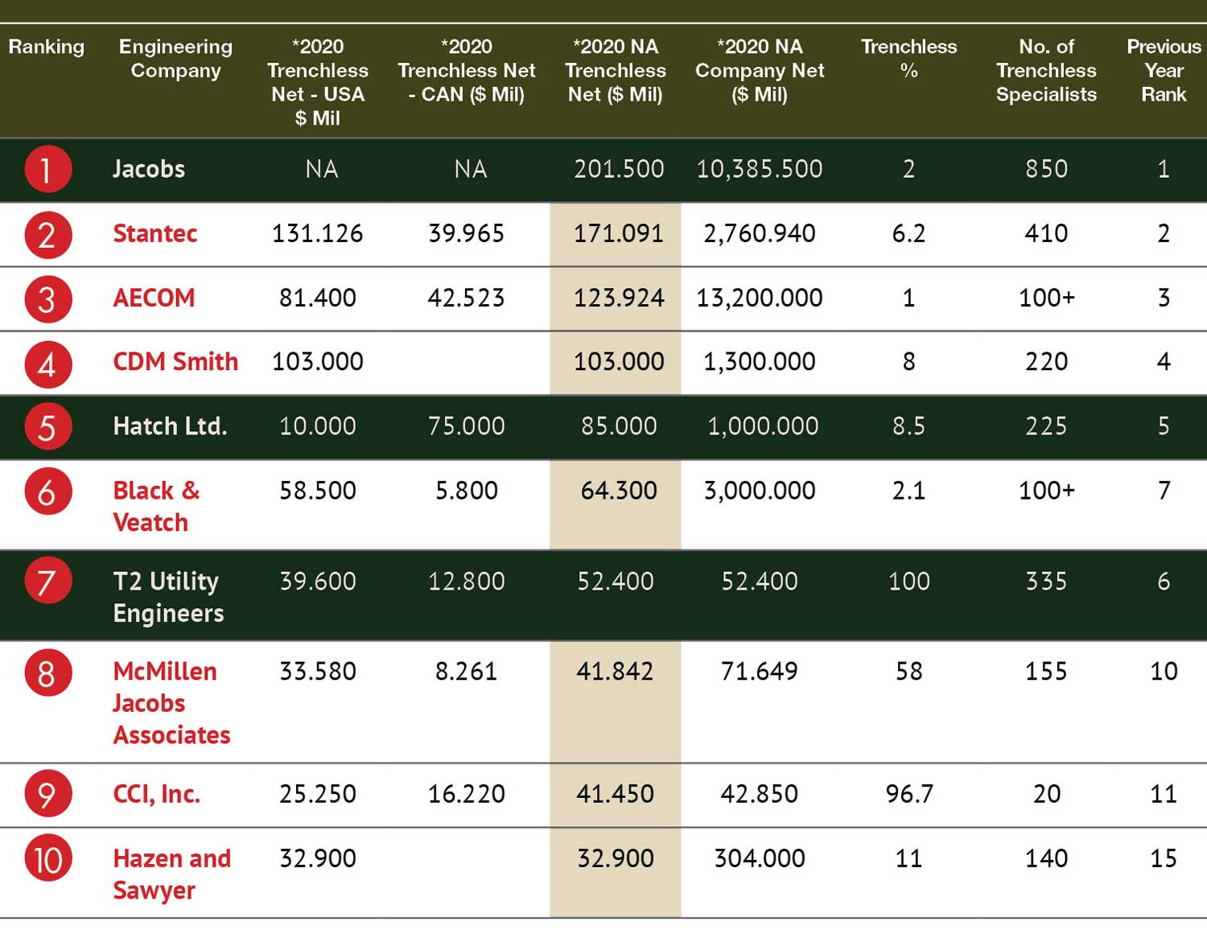Image resolution: width=1207 pixels, height=938 pixels.
Task: Click the Trenchless % column header
Action: pyautogui.click(x=909, y=59)
